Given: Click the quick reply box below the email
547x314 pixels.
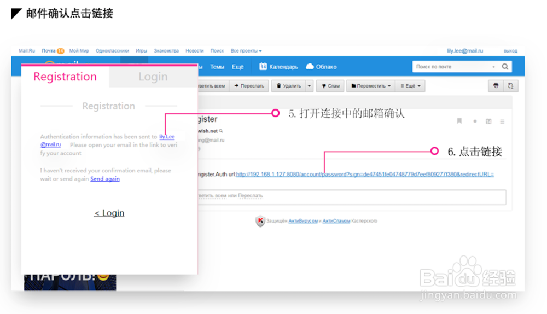Looking at the screenshot, I should 352,197.
